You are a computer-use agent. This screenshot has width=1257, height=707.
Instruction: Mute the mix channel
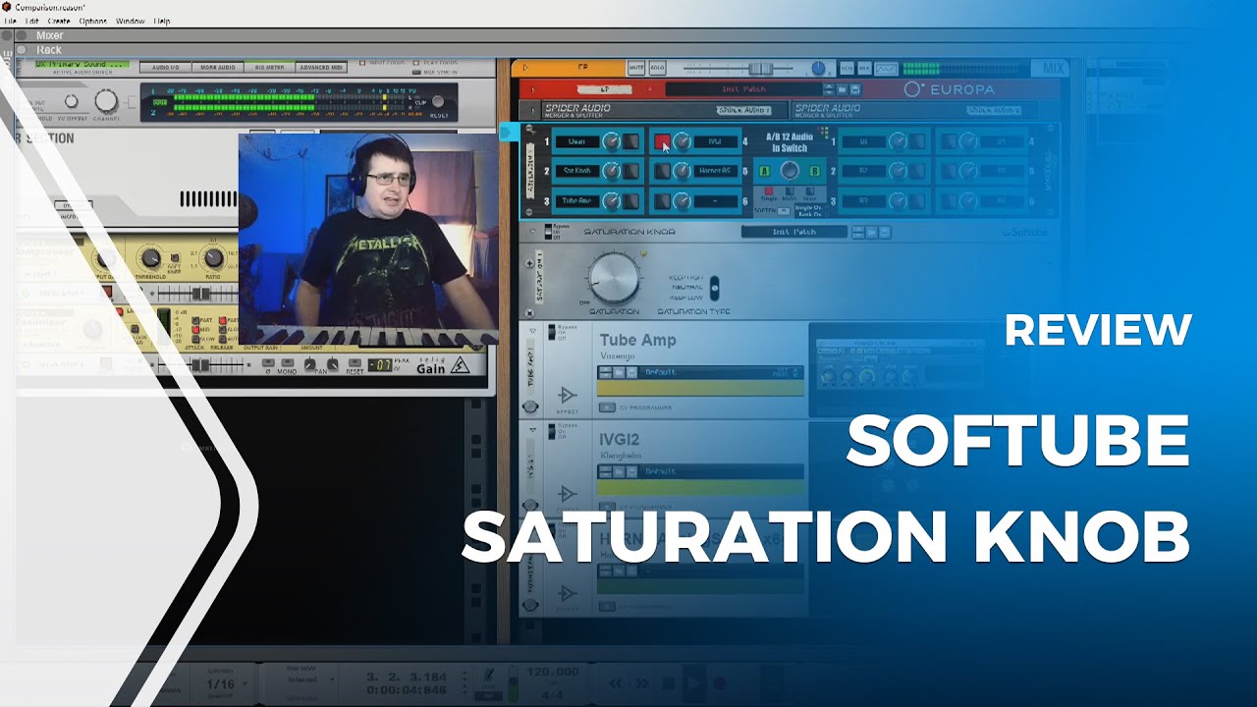click(x=636, y=68)
